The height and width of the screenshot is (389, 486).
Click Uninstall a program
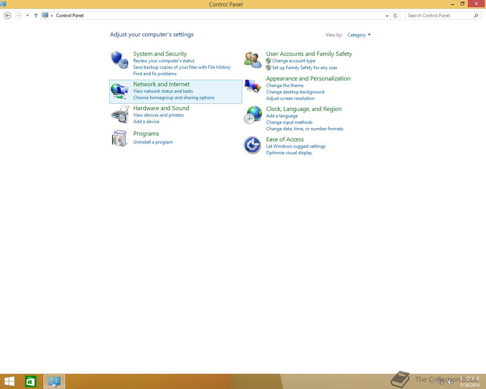tap(153, 142)
